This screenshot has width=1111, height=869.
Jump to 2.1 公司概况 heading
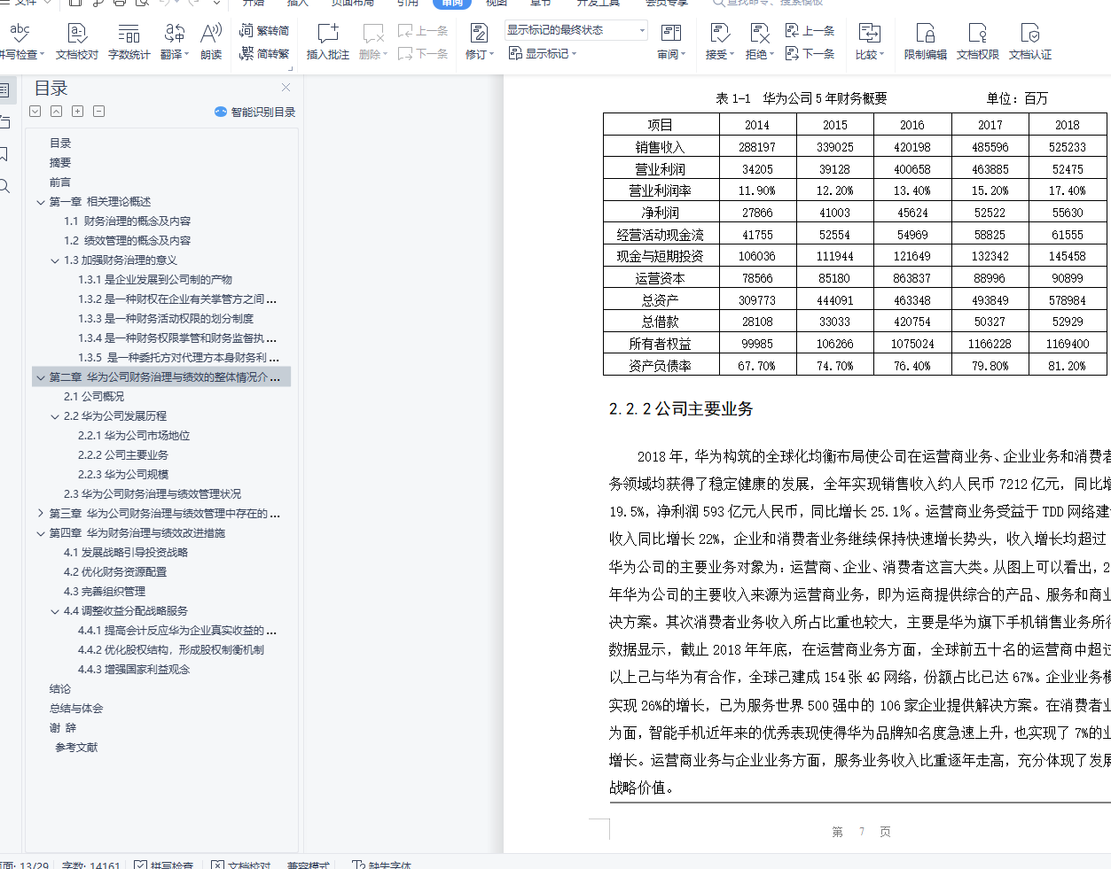[94, 397]
